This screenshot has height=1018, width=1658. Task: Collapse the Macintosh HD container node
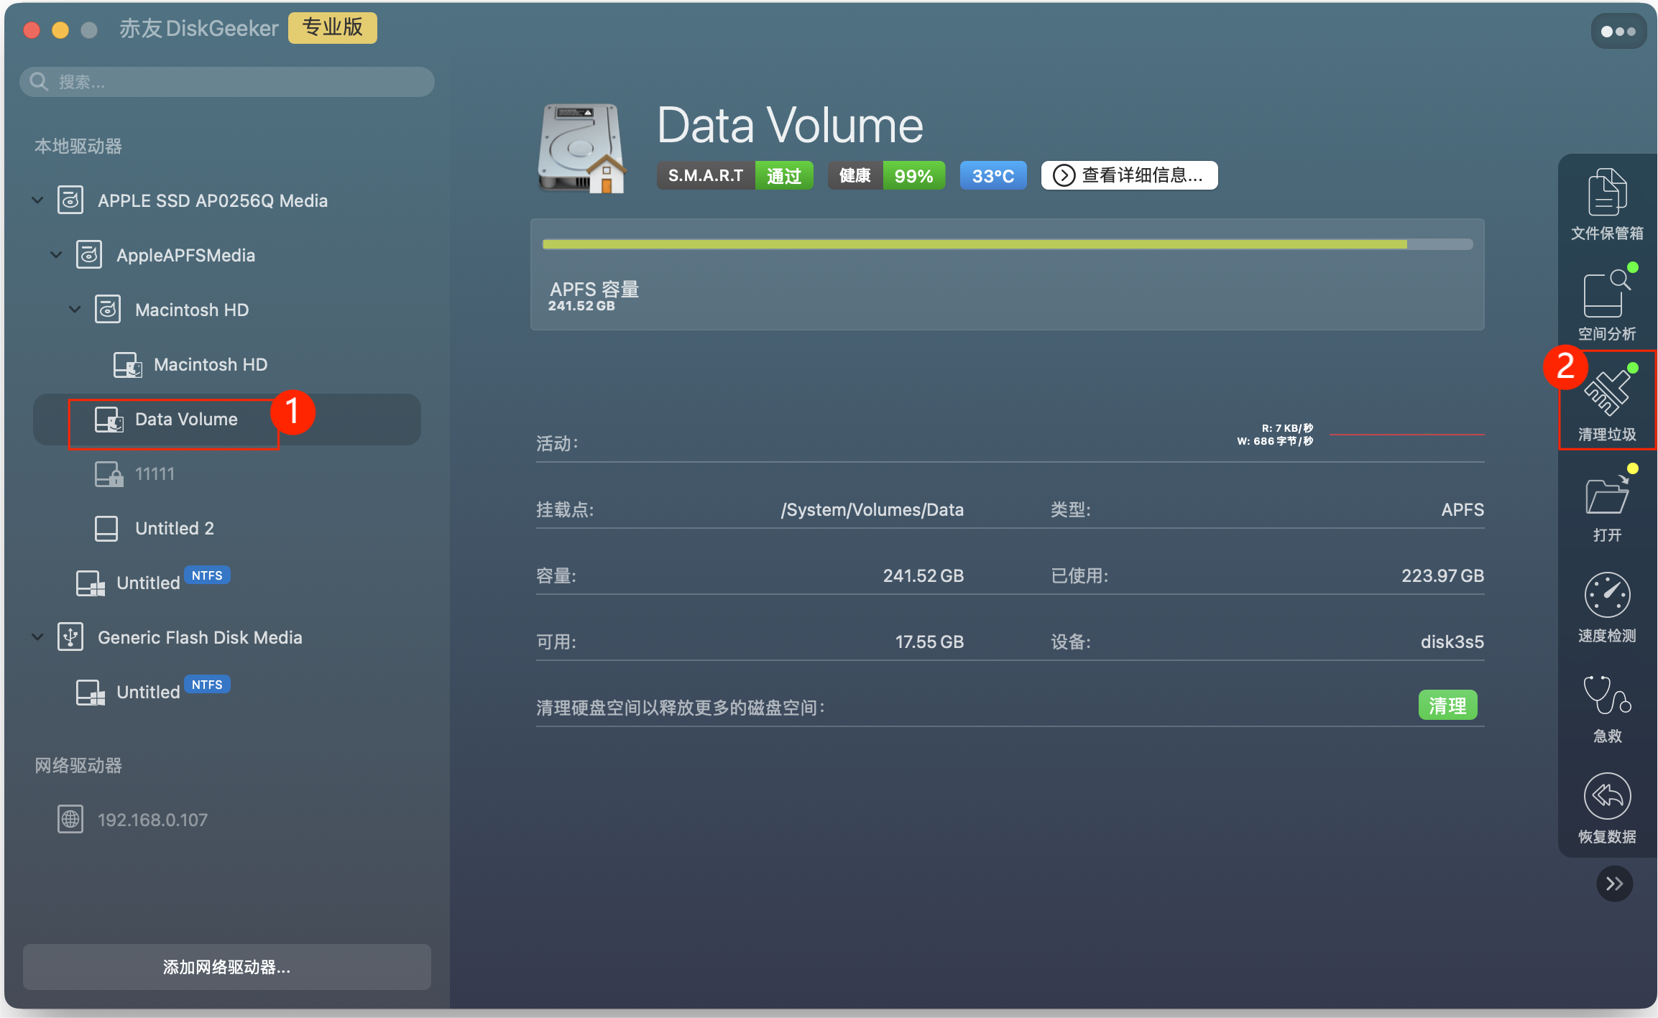[75, 309]
